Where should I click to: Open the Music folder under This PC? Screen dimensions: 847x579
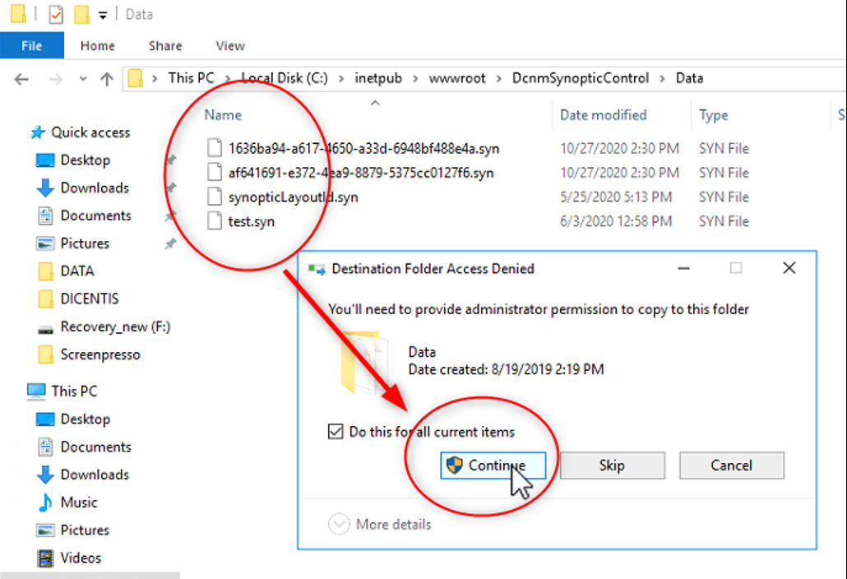(x=79, y=503)
